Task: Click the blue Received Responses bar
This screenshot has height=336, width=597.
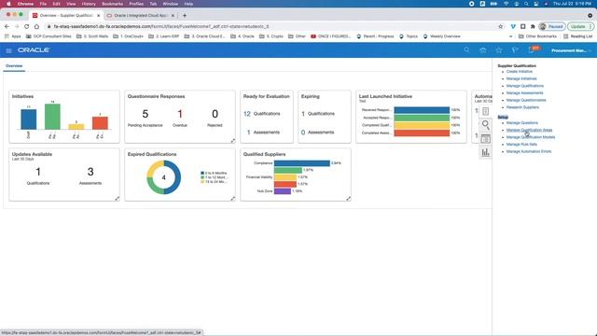Action: [422, 110]
